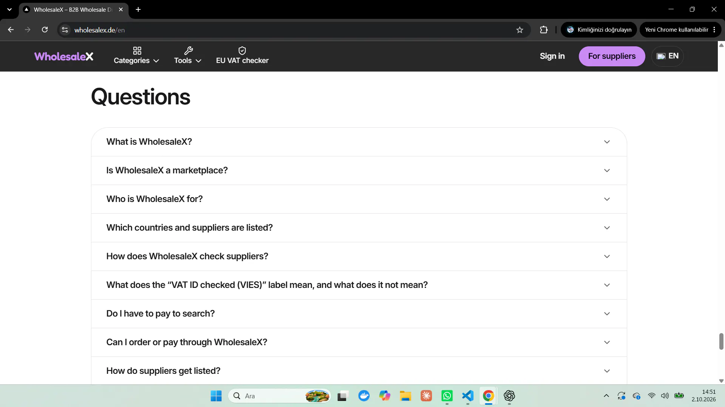Click the page scrollbar thumb
The height and width of the screenshot is (407, 725).
tap(721, 341)
